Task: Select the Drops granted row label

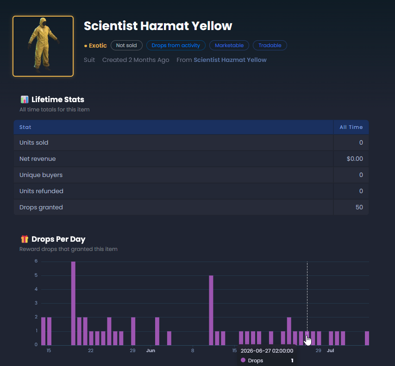Action: (x=41, y=207)
